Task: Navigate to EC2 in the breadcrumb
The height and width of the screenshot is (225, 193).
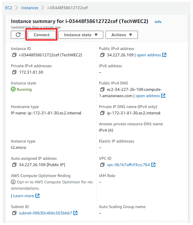Action: tap(9, 8)
